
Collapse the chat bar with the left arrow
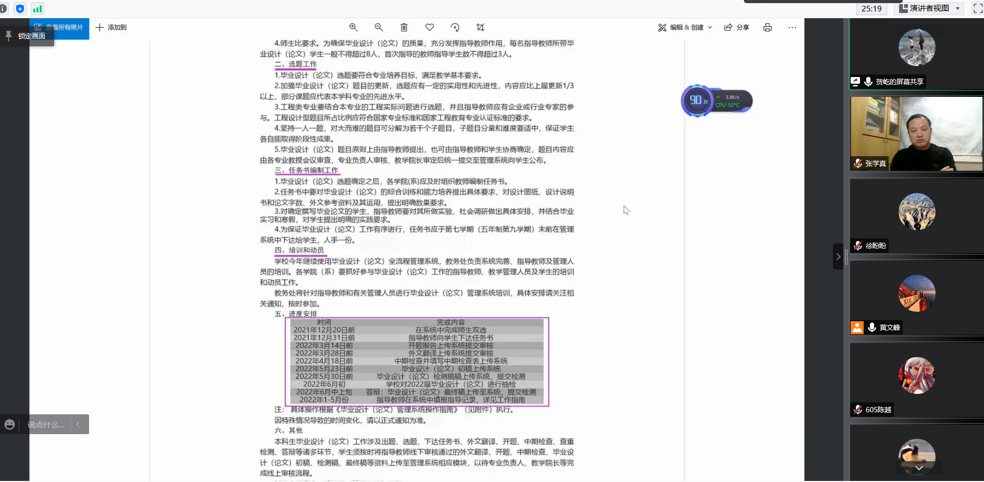[78, 424]
